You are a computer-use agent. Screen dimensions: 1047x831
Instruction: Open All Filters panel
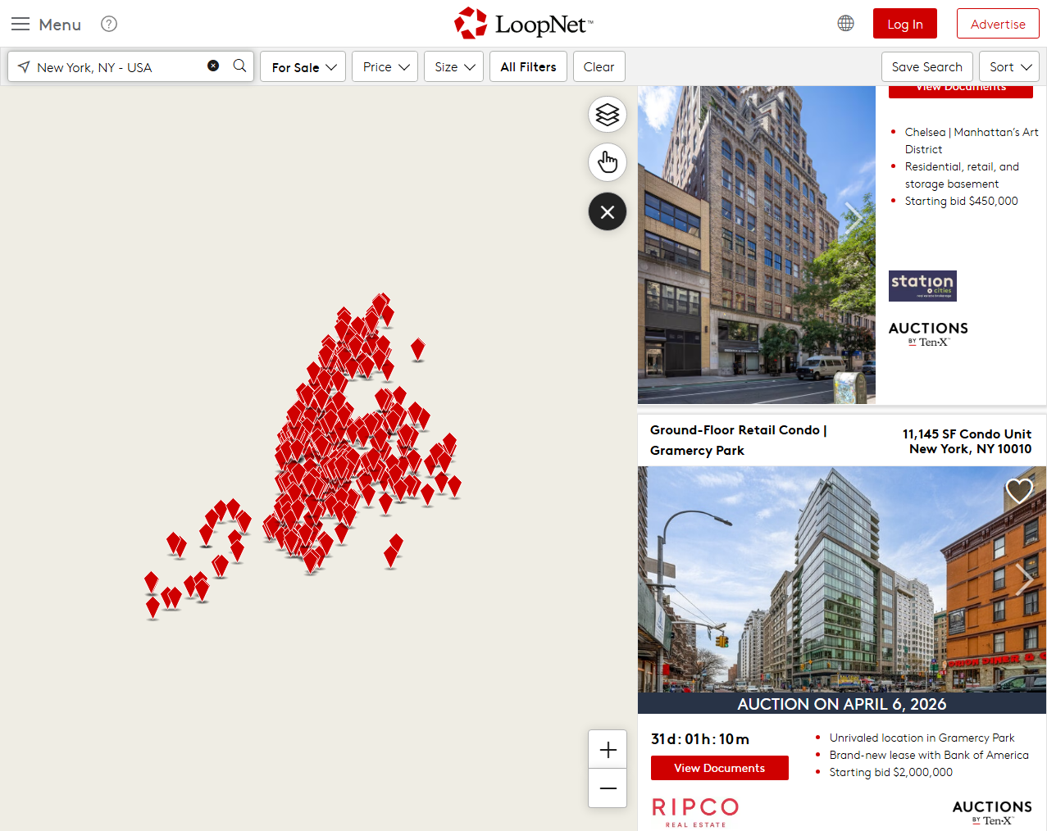[528, 67]
